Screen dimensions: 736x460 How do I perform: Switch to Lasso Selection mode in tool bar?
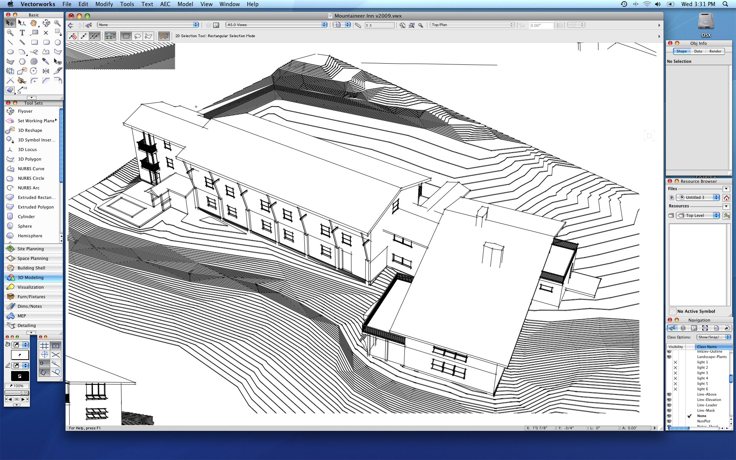[136, 36]
